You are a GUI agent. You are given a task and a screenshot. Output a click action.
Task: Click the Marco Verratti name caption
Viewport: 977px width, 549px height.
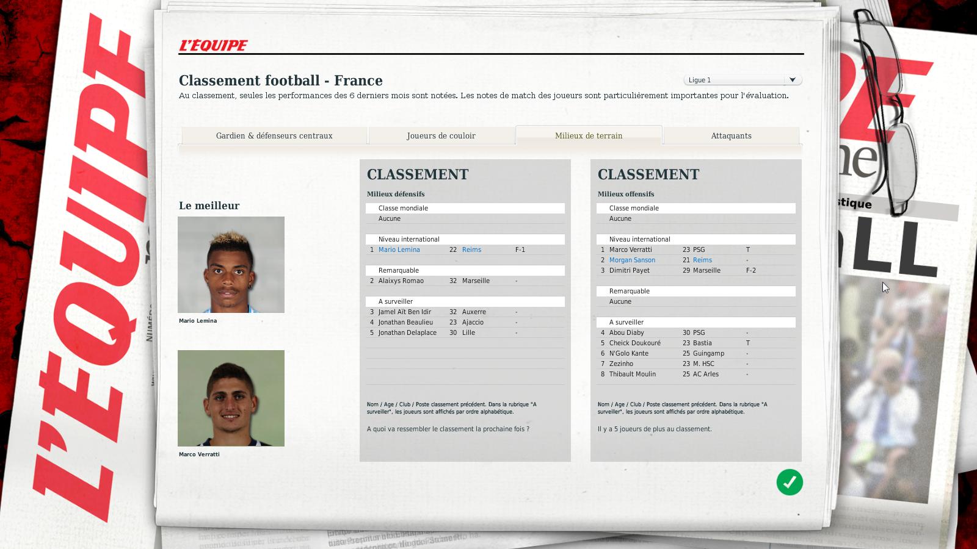[x=199, y=454]
